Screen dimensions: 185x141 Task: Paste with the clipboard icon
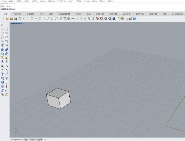tap(32, 19)
